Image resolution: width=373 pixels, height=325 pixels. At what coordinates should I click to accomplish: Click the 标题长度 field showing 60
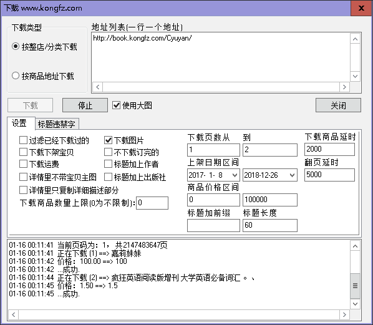tap(270, 225)
